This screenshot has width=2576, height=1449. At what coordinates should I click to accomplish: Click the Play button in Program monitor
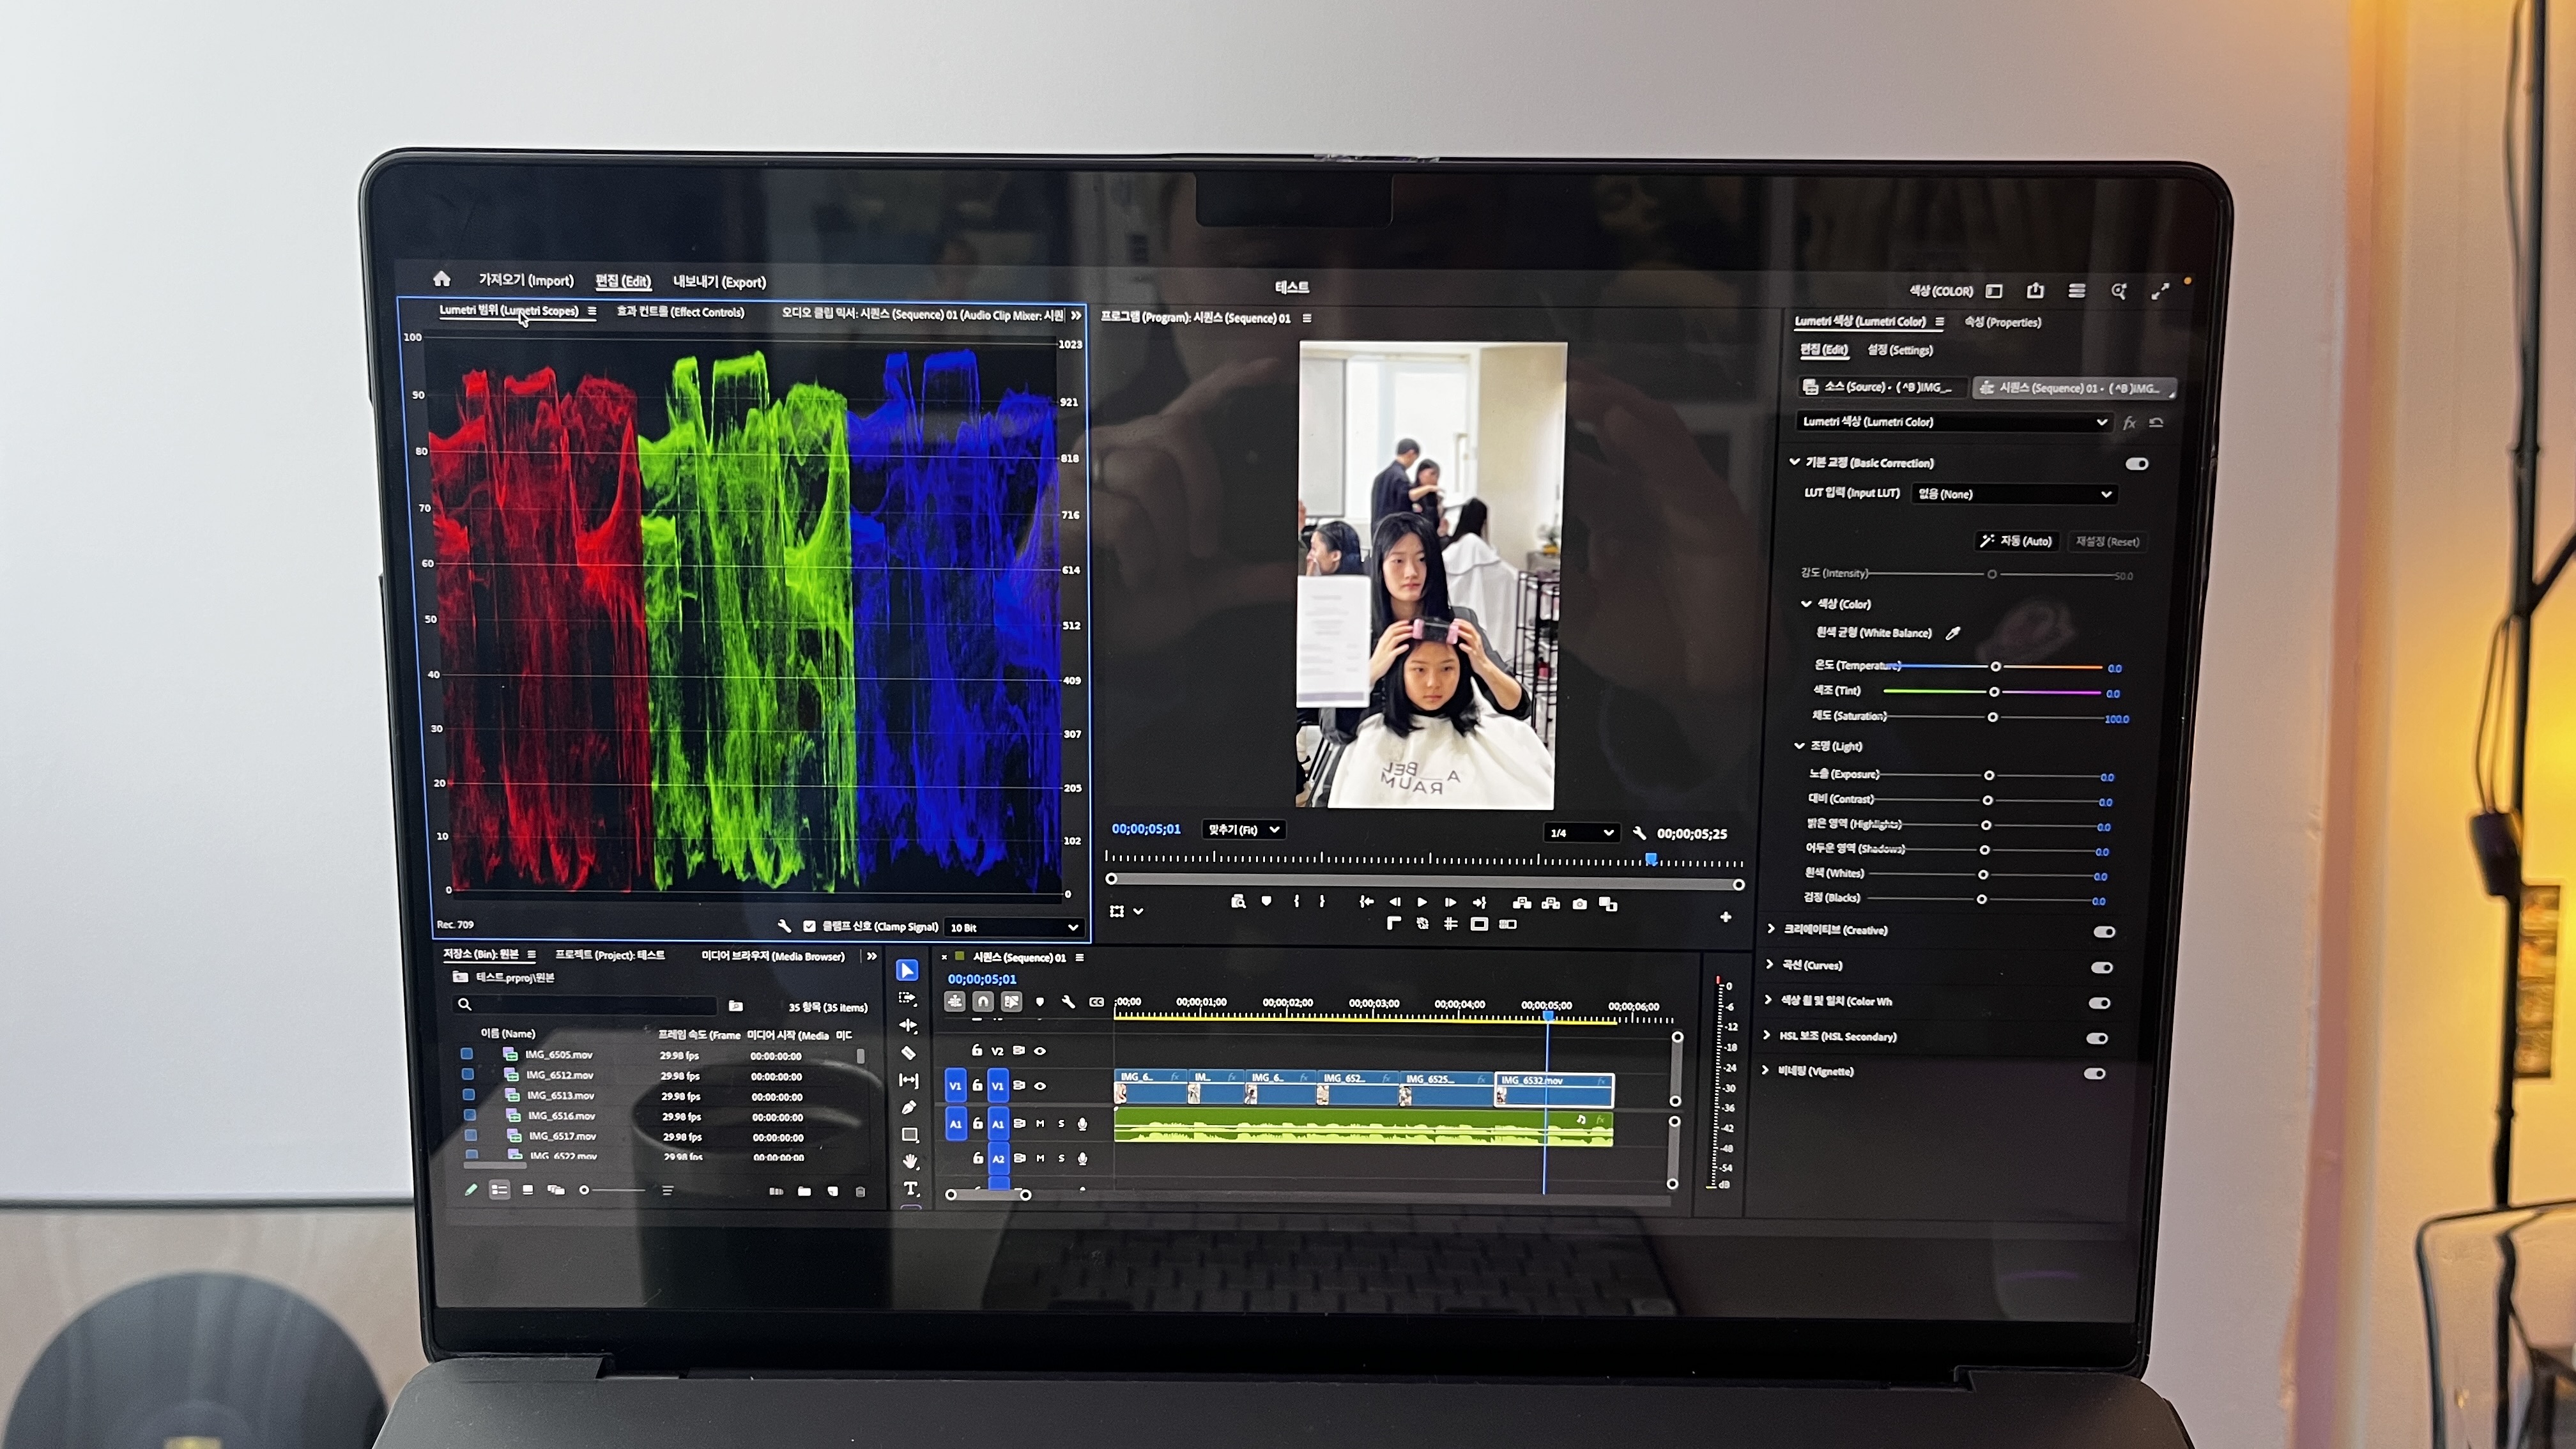coord(1423,902)
